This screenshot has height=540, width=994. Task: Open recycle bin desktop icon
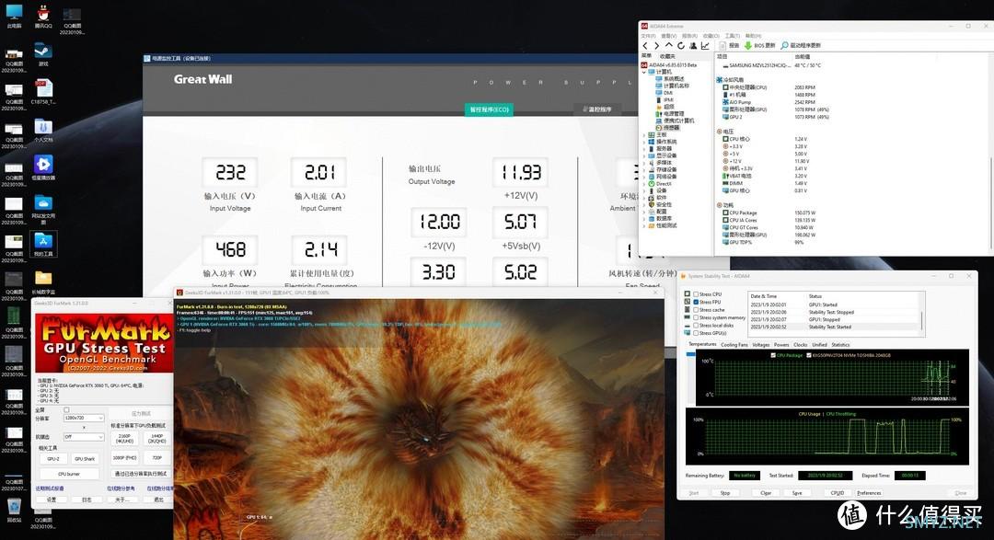[14, 506]
